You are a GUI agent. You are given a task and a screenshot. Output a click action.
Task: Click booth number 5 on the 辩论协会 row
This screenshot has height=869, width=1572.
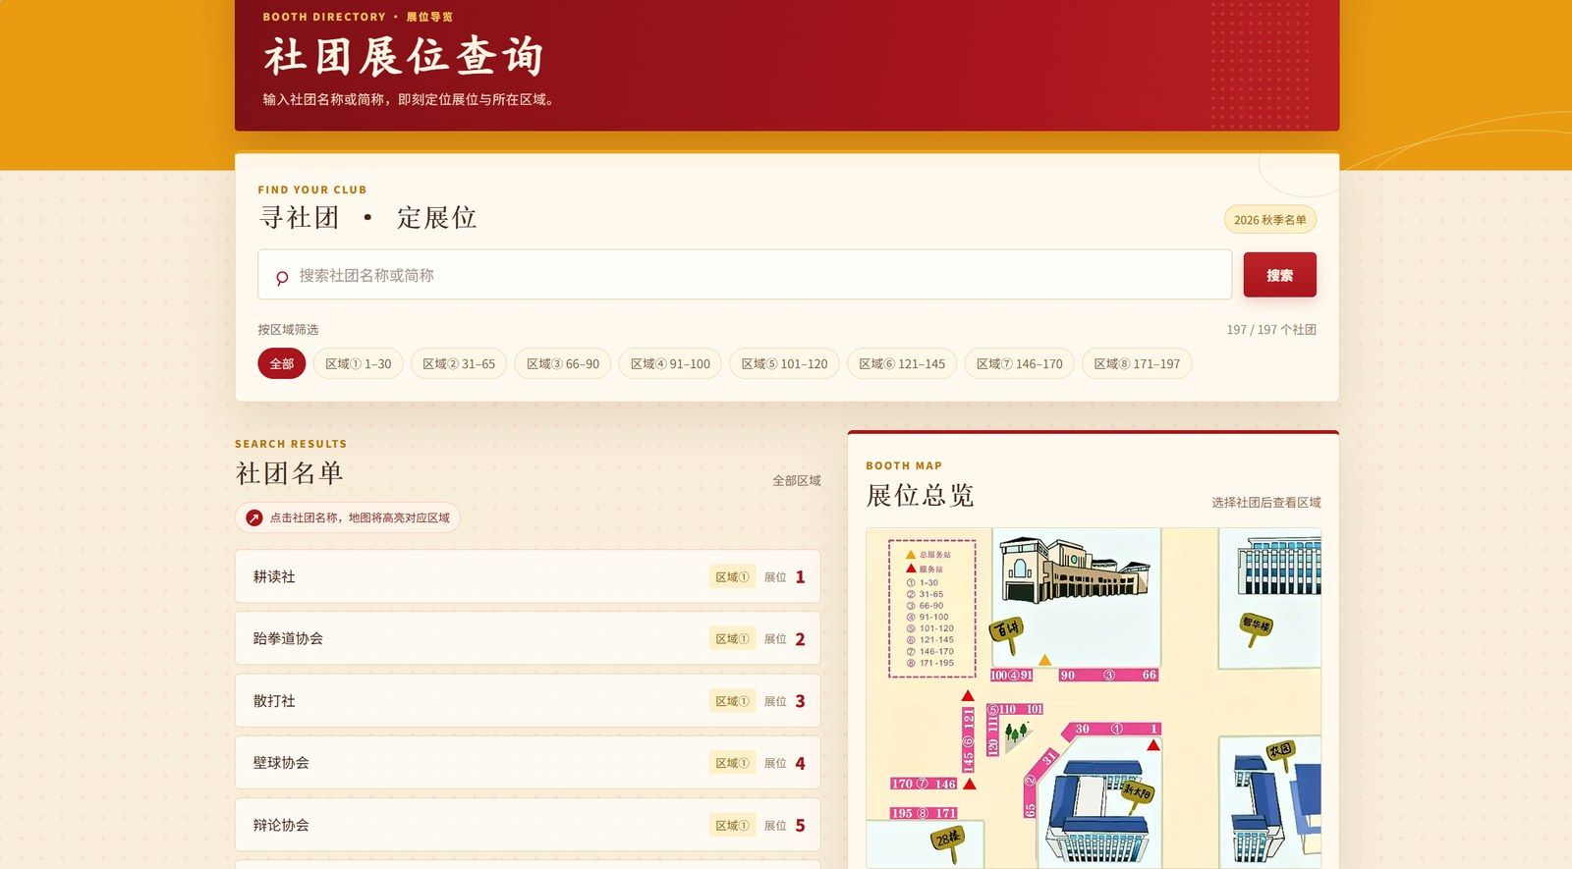800,825
